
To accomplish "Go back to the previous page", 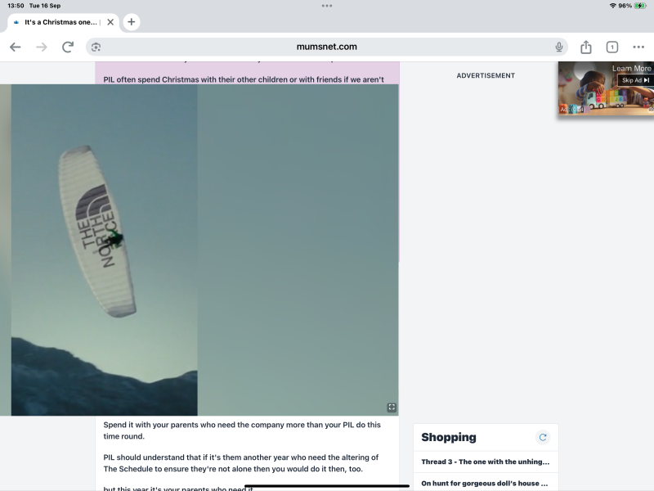I will pyautogui.click(x=15, y=47).
